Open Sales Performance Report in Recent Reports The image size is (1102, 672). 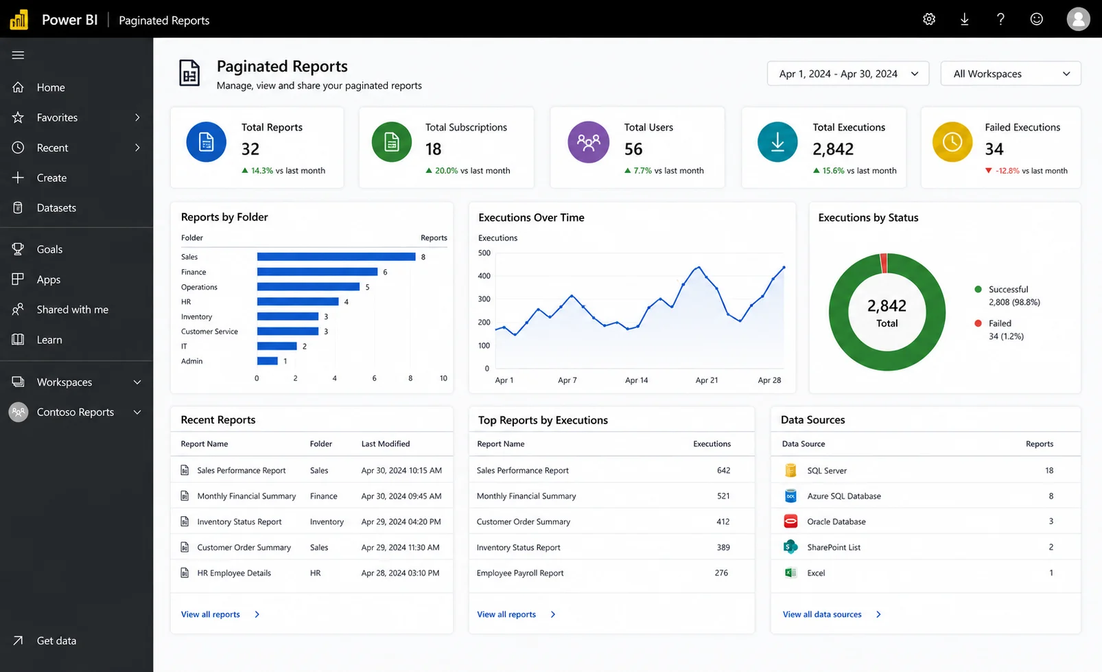[x=242, y=470]
